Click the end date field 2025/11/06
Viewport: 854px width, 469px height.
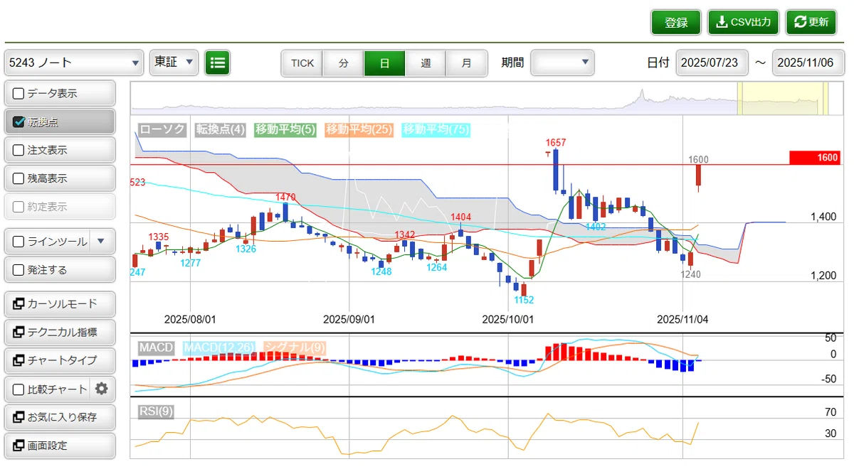pos(808,63)
